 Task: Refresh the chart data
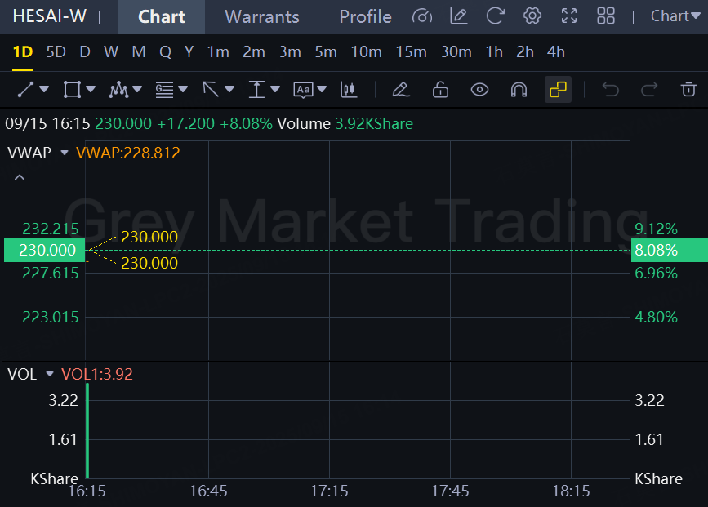(496, 16)
